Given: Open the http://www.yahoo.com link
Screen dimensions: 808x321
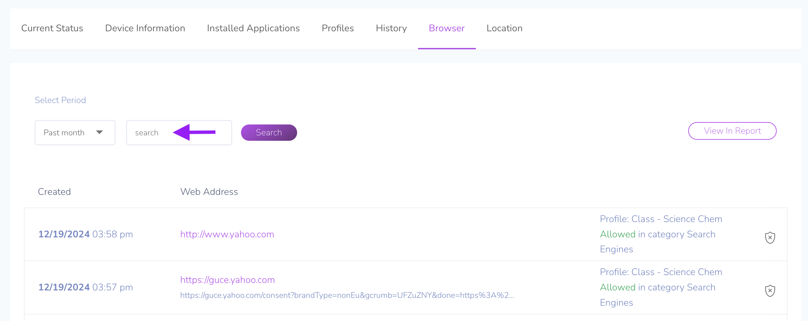Looking at the screenshot, I should coord(227,234).
